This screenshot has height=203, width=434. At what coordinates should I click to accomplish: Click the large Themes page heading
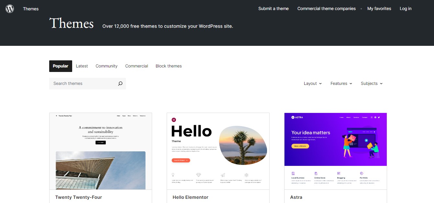click(x=72, y=24)
